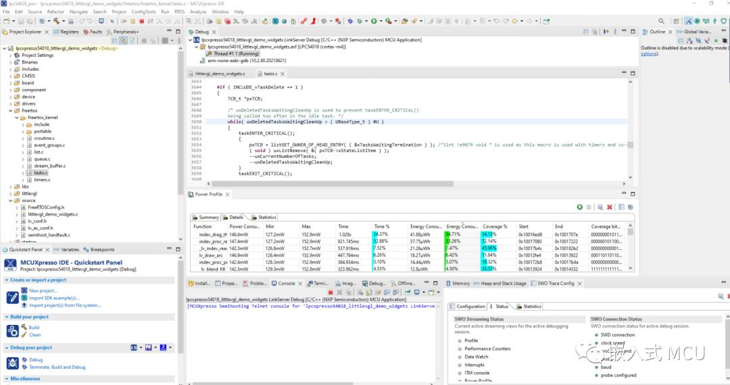Click red X icon in Power Profile toolbar
730x385 pixels.
pos(610,207)
